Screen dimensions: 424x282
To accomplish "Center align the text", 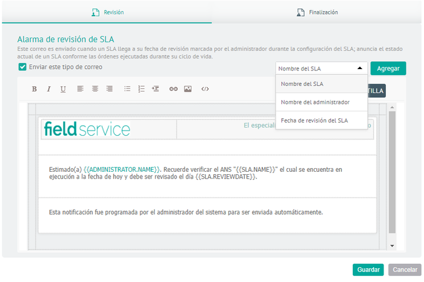I will (95, 89).
